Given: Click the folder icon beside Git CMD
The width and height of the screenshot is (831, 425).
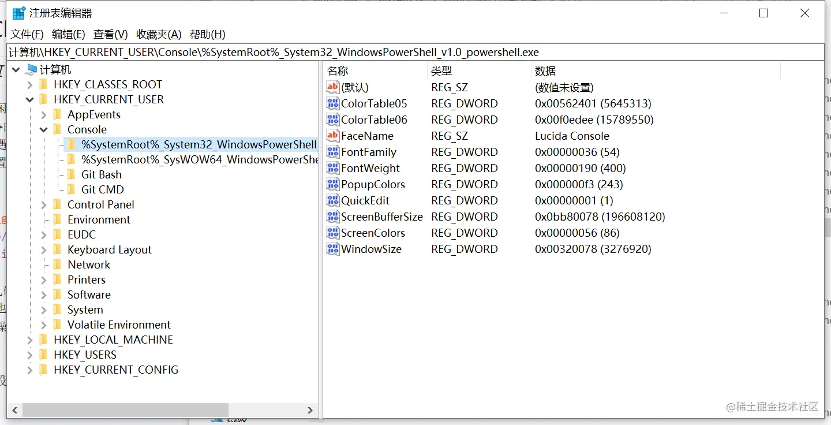Looking at the screenshot, I should click(70, 190).
